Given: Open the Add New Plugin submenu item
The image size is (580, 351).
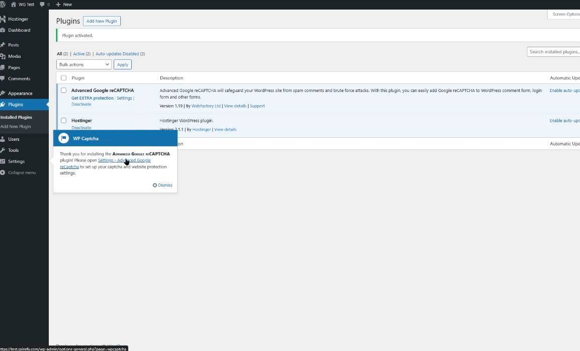Looking at the screenshot, I should (x=16, y=127).
